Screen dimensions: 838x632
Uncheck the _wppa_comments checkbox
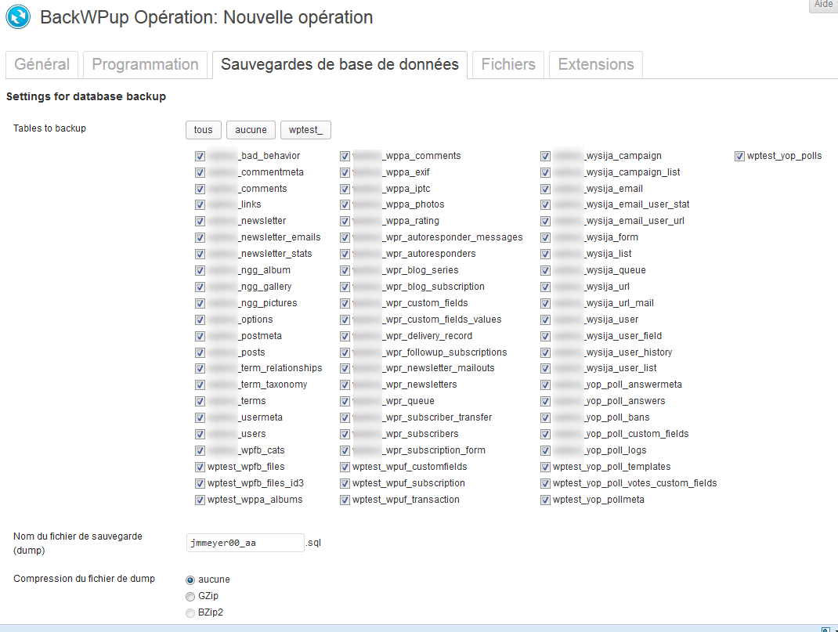(345, 156)
